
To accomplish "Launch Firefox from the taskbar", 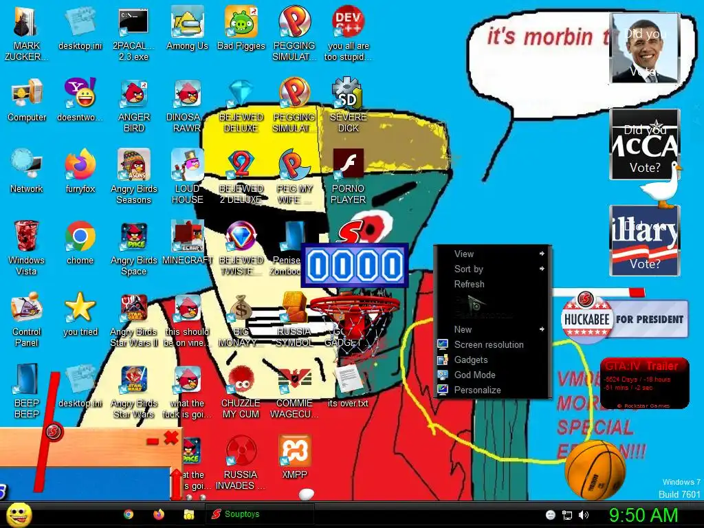I will coord(159,514).
